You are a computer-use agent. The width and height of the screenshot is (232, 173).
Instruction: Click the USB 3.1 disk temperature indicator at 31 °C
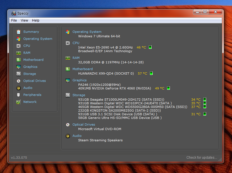pos(205,114)
